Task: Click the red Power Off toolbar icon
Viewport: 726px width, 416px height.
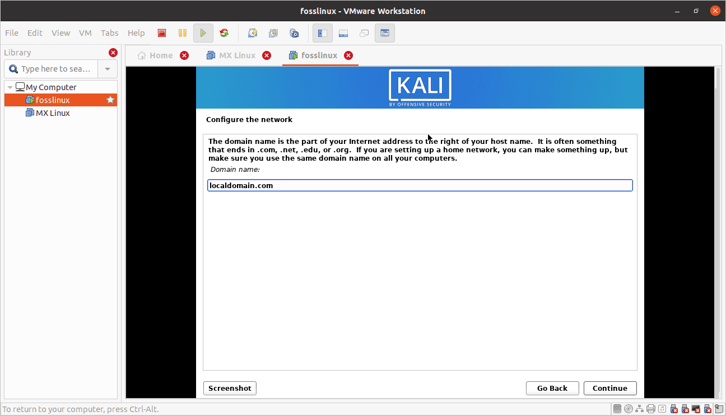Action: pos(162,33)
